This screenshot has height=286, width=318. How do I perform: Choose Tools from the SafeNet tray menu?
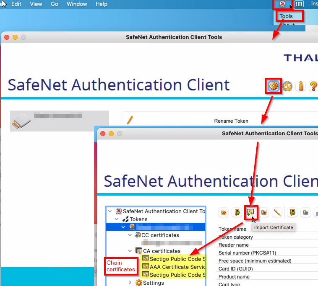tap(286, 16)
